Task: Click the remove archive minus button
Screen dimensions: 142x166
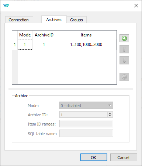Action: 124,77
